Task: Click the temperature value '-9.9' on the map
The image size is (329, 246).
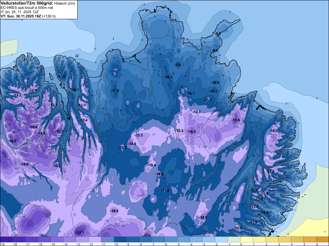Action: [178, 65]
